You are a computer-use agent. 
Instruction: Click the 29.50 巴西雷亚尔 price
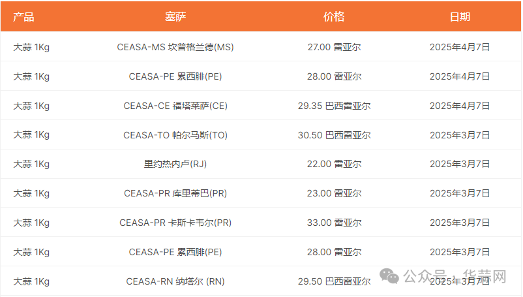[335, 281]
